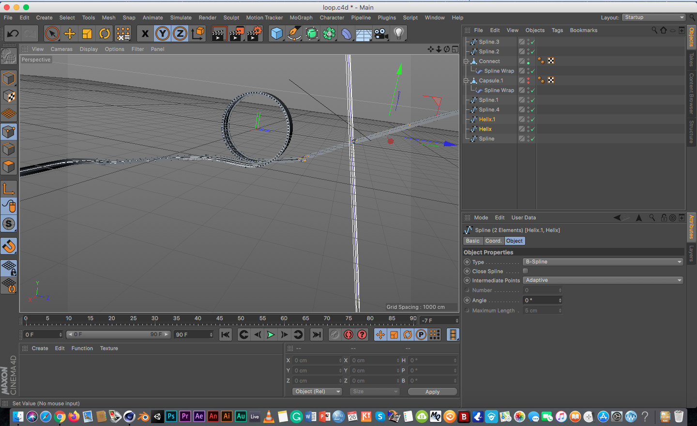
Task: Open Render Settings icon
Action: tap(255, 33)
